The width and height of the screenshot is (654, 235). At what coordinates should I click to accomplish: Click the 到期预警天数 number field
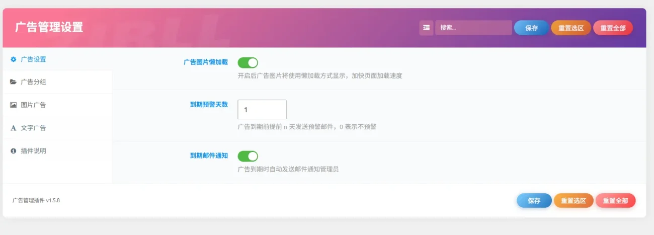(x=262, y=109)
